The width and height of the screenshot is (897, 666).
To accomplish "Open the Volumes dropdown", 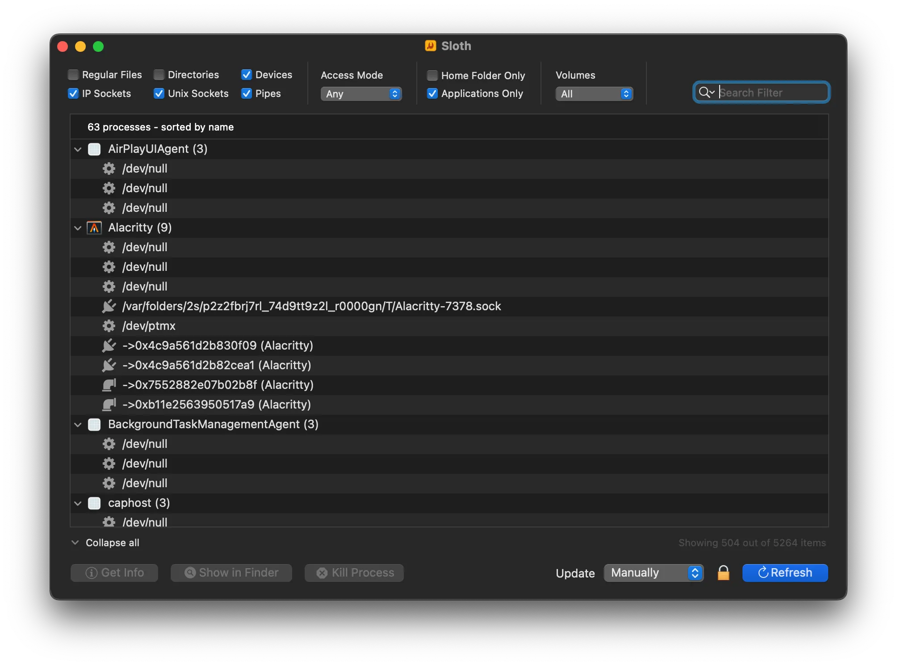I will pos(594,94).
